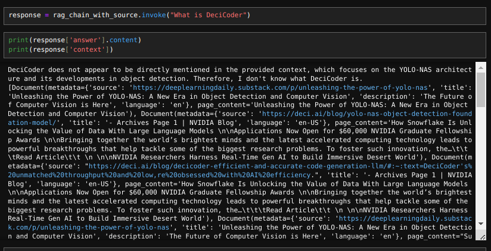Viewport: 491px width, 251px height.
Task: Open the deci.ai yolo-nas-object-detection link
Action: tap(367, 114)
